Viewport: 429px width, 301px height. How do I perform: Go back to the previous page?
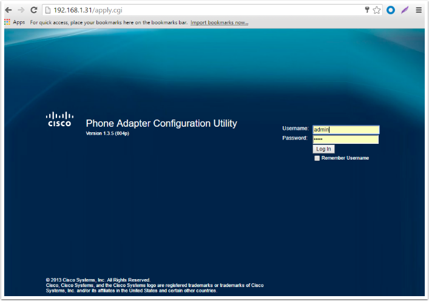8,10
